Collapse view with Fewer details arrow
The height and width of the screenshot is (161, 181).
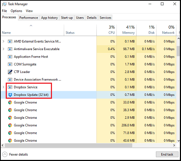5,155
